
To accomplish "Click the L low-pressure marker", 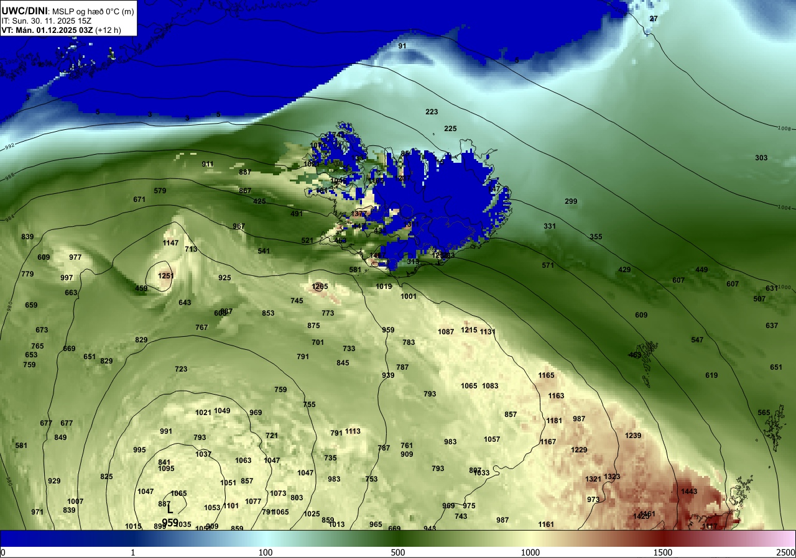I will click(170, 509).
